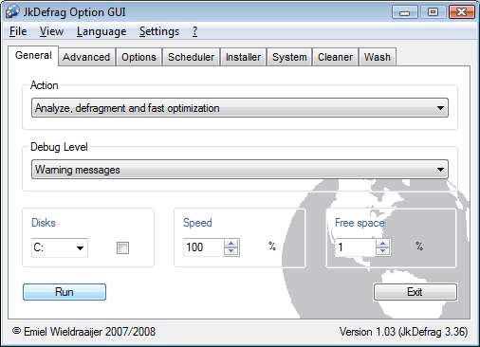Open the question mark help menu
480x347 pixels.
pyautogui.click(x=194, y=31)
